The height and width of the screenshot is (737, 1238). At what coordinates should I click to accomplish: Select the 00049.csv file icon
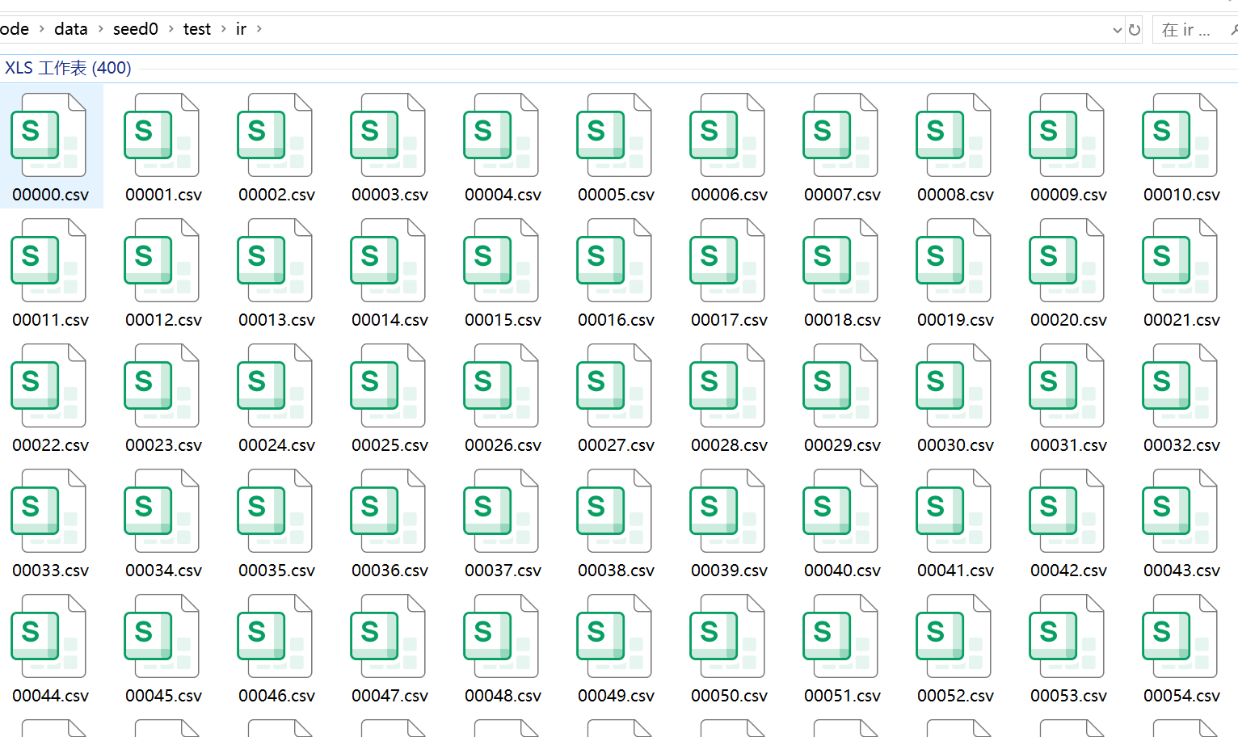pos(614,636)
